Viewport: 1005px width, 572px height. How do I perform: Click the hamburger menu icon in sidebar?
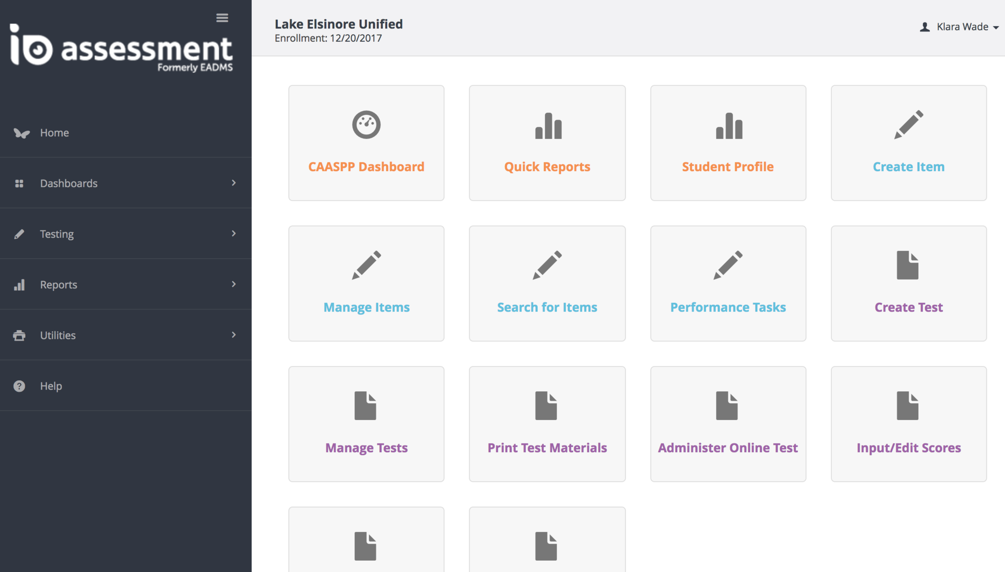tap(222, 18)
